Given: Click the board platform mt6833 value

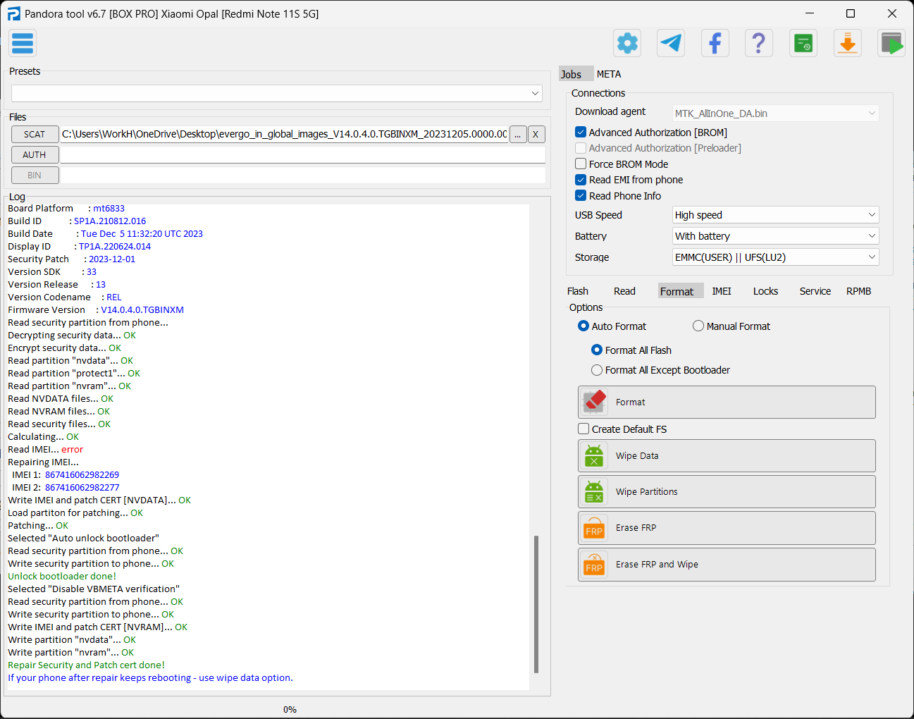Looking at the screenshot, I should [109, 208].
